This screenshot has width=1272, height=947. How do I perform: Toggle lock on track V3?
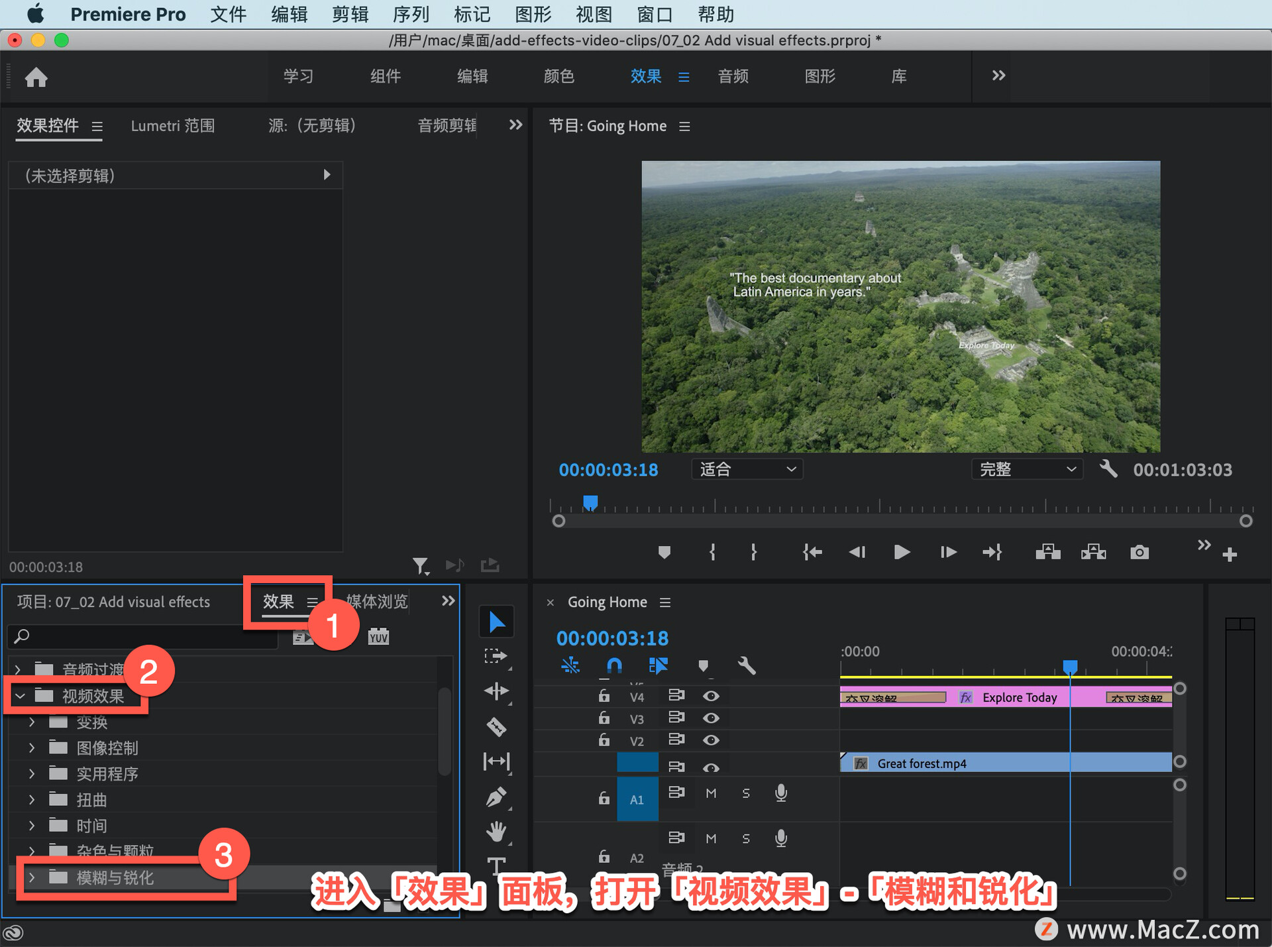604,718
